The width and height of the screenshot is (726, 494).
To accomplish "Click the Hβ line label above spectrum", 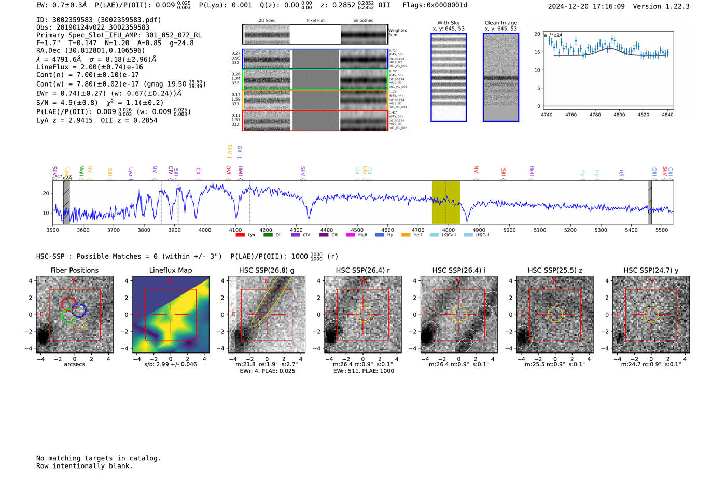I will tap(621, 173).
